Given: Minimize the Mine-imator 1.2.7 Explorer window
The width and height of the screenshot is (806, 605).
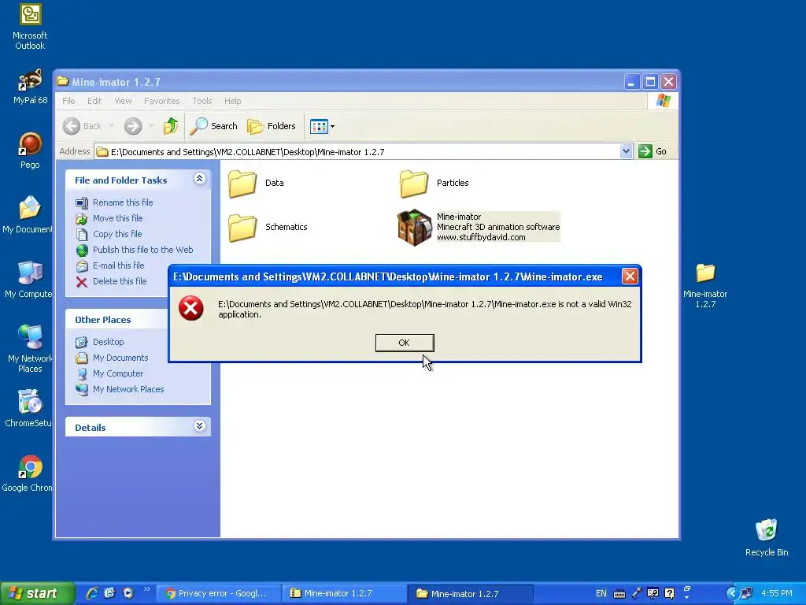Looking at the screenshot, I should coord(632,81).
